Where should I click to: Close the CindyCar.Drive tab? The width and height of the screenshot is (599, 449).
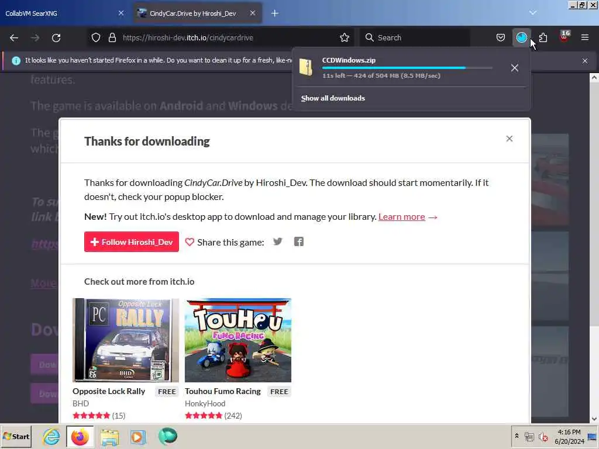point(253,13)
